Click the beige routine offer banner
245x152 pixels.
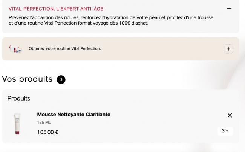coord(151,49)
